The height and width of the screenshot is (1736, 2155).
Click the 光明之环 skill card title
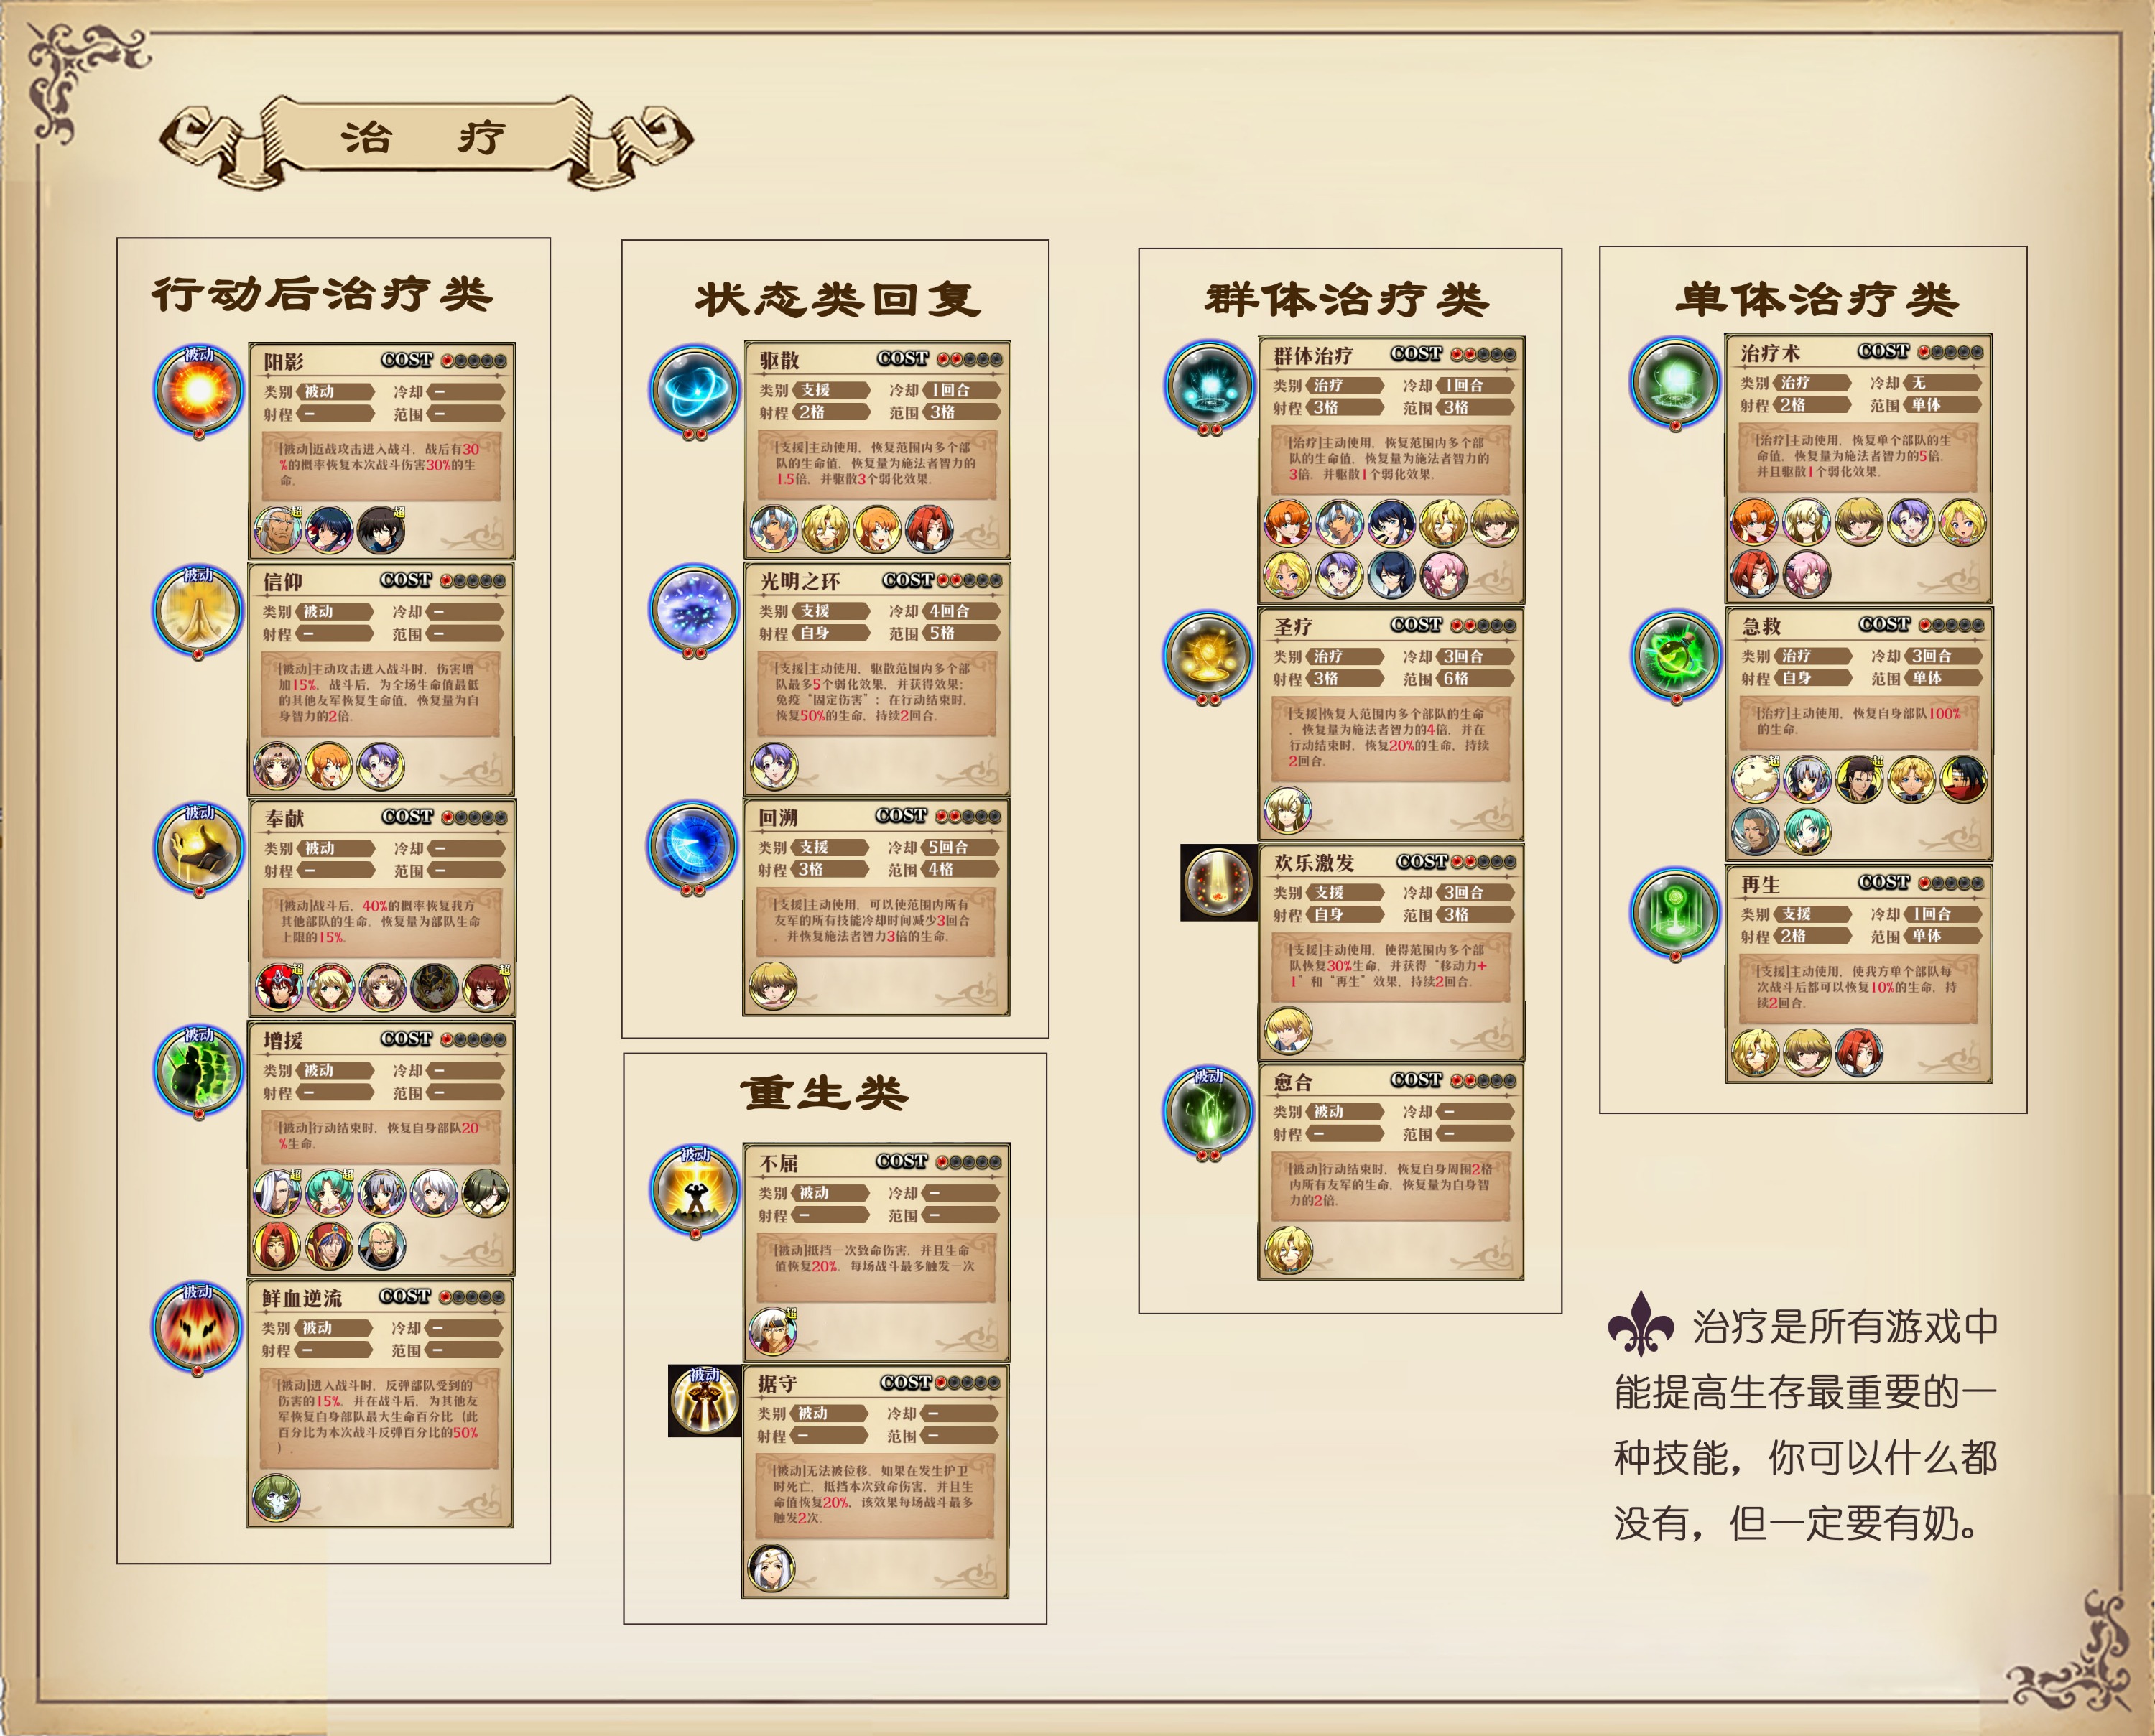click(800, 581)
